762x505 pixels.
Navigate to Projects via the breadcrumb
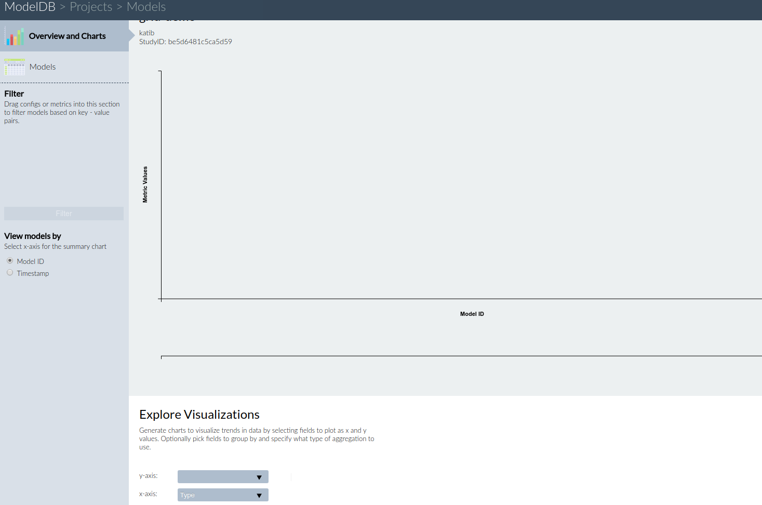coord(90,7)
